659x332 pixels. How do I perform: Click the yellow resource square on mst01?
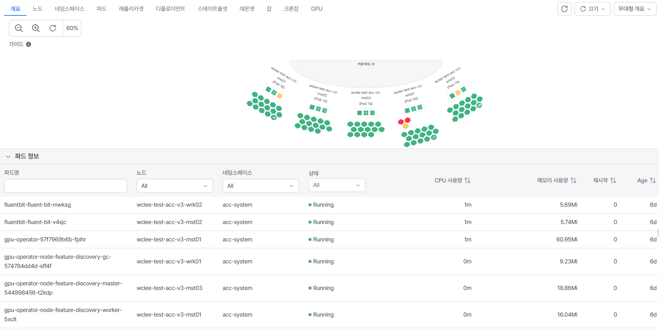pos(280,96)
